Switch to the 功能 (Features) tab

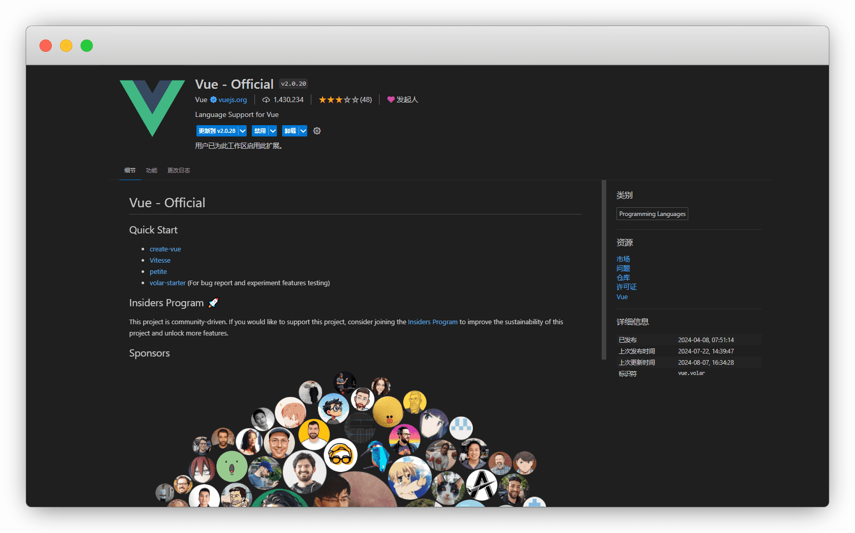coord(151,170)
